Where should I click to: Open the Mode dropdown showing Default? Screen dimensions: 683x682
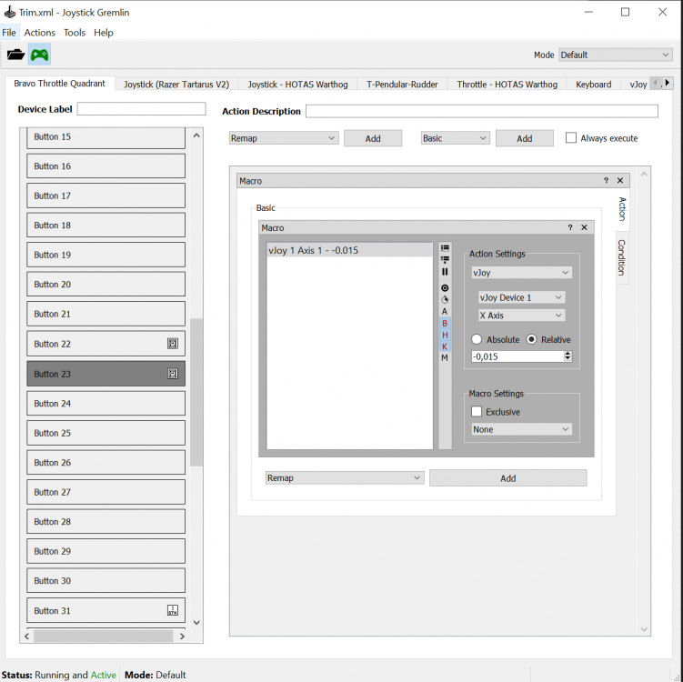(x=615, y=55)
